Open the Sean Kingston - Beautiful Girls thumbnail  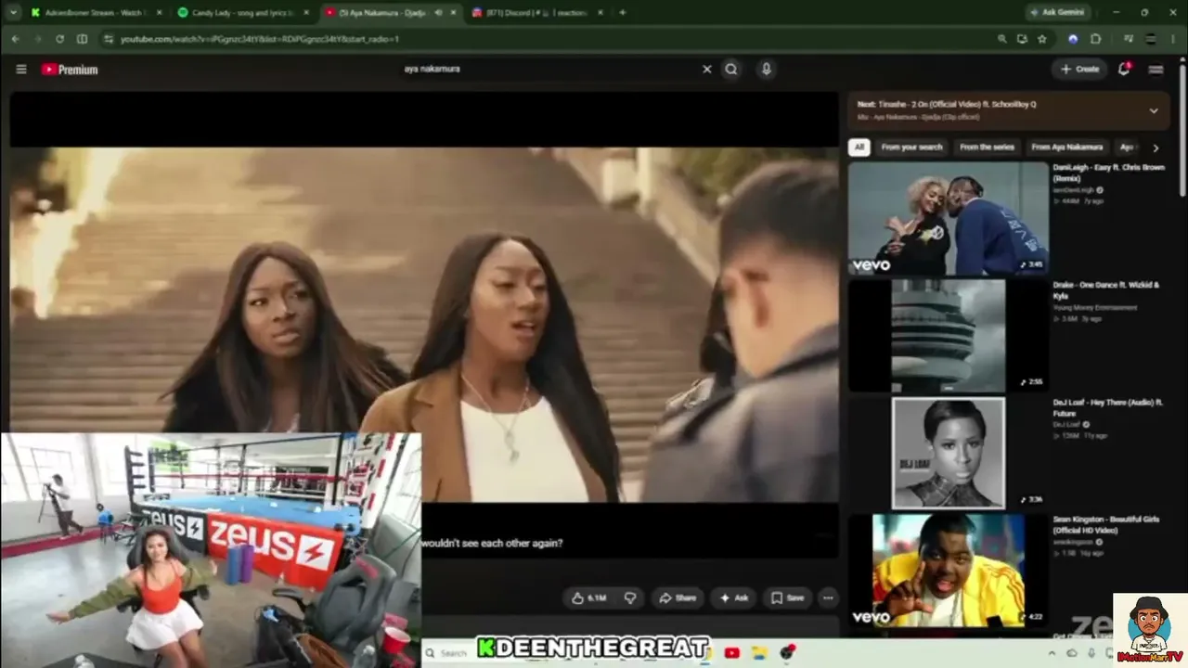pos(948,570)
